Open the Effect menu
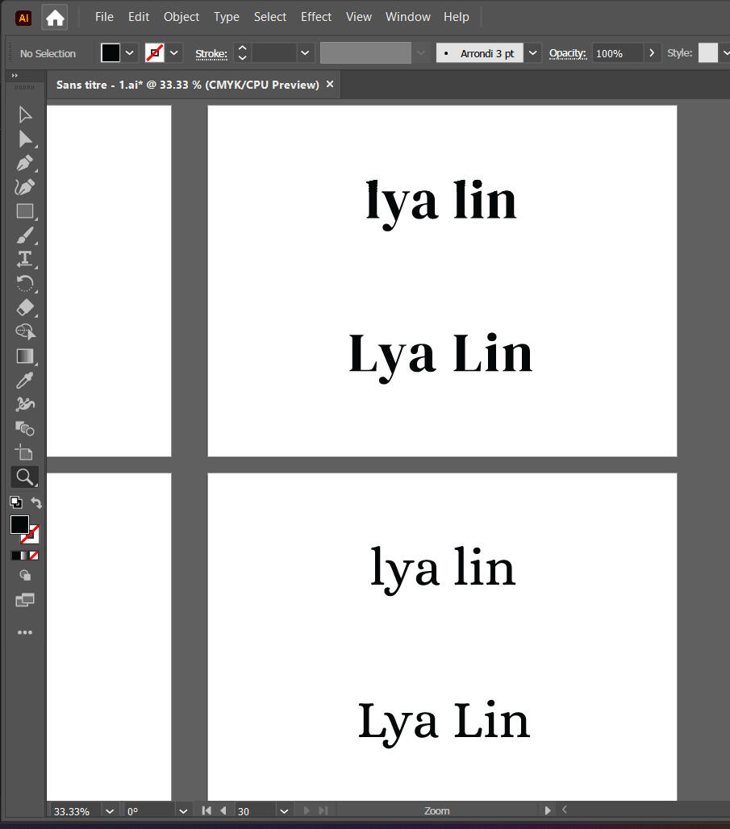 (x=315, y=16)
